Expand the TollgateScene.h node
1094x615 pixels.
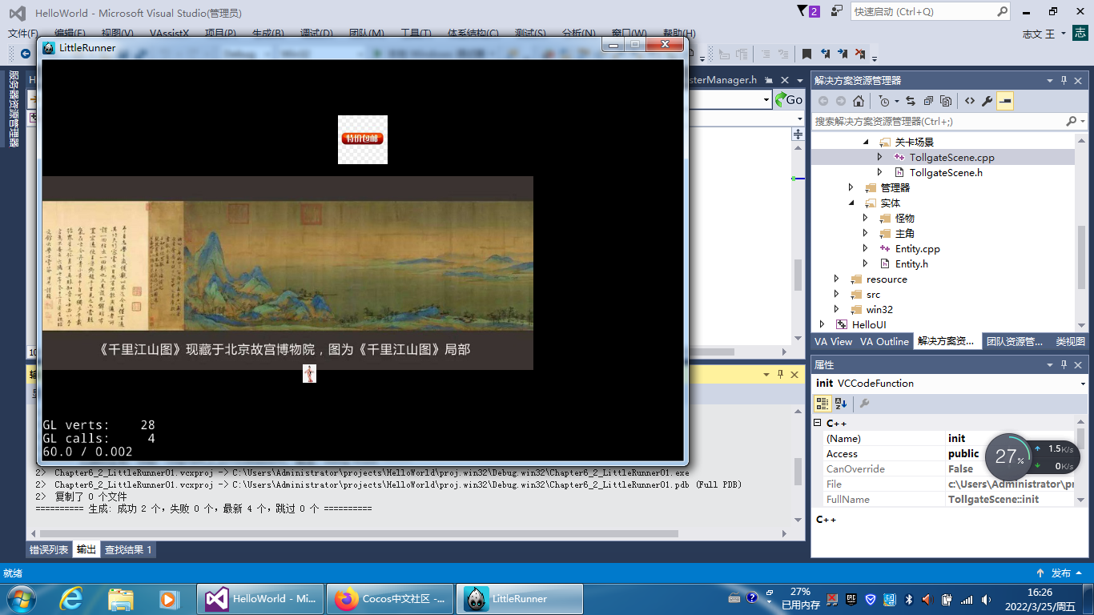point(880,172)
